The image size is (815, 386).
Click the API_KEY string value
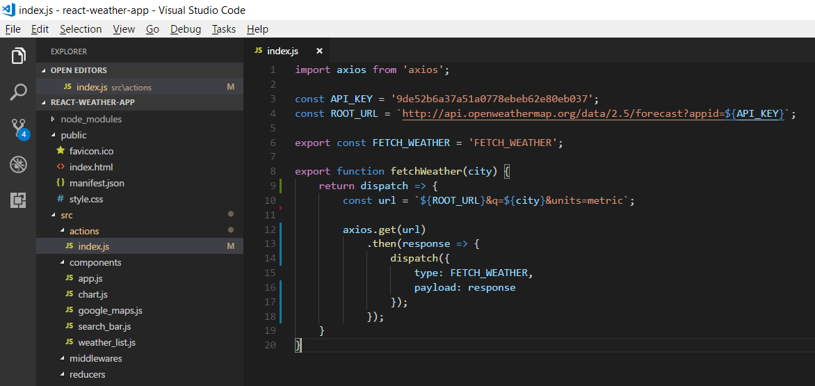(x=492, y=99)
